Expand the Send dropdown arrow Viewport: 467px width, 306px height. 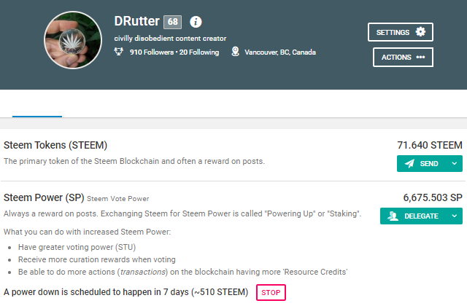click(455, 164)
